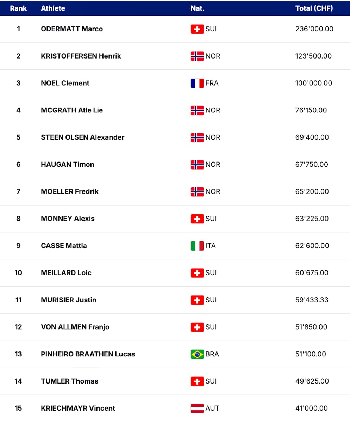
Task: Open MEILLARD Loic athlete entry
Action: [x=66, y=273]
